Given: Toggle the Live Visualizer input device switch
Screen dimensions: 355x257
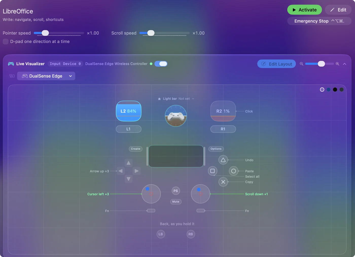Looking at the screenshot, I should [x=161, y=64].
